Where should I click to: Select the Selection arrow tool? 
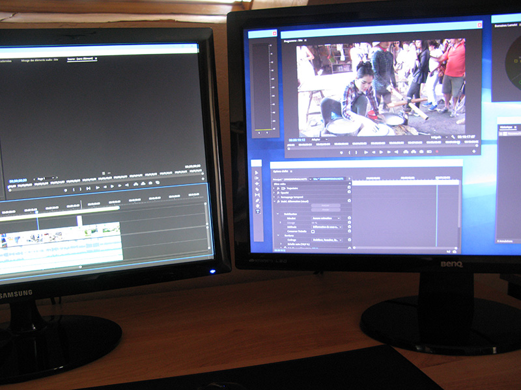(257, 173)
